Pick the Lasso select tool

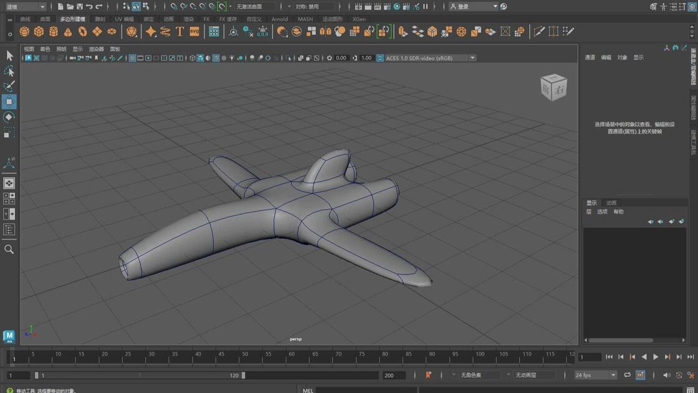(9, 71)
